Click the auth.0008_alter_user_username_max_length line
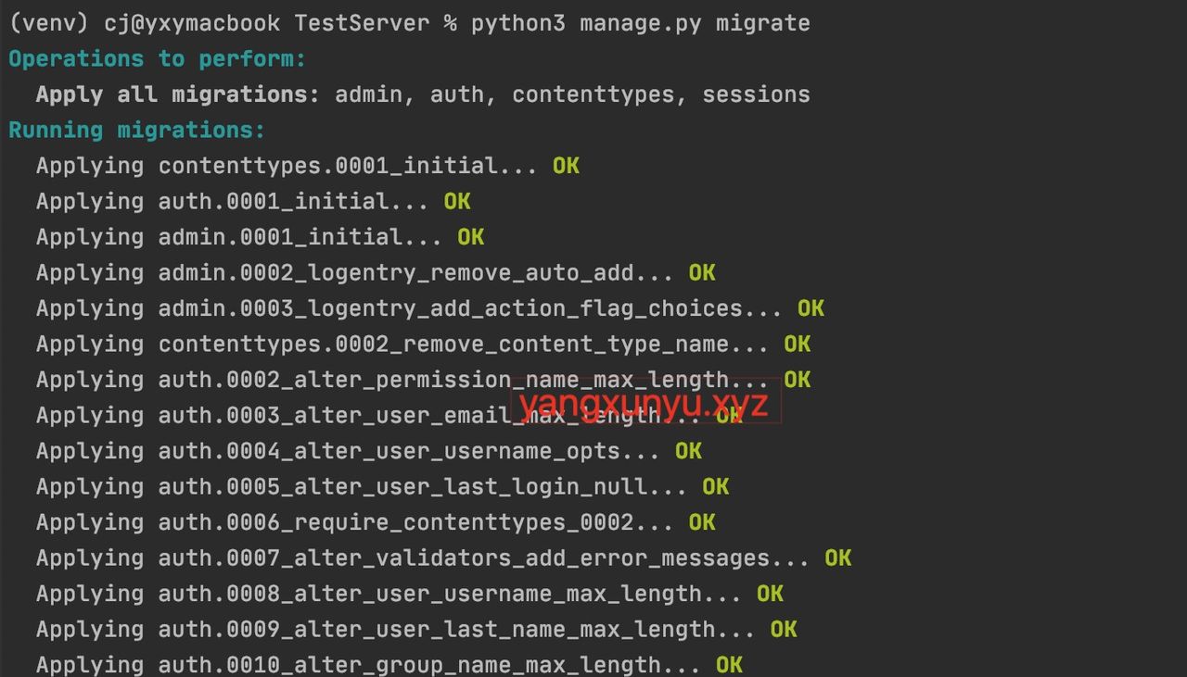This screenshot has width=1187, height=677. tap(389, 594)
